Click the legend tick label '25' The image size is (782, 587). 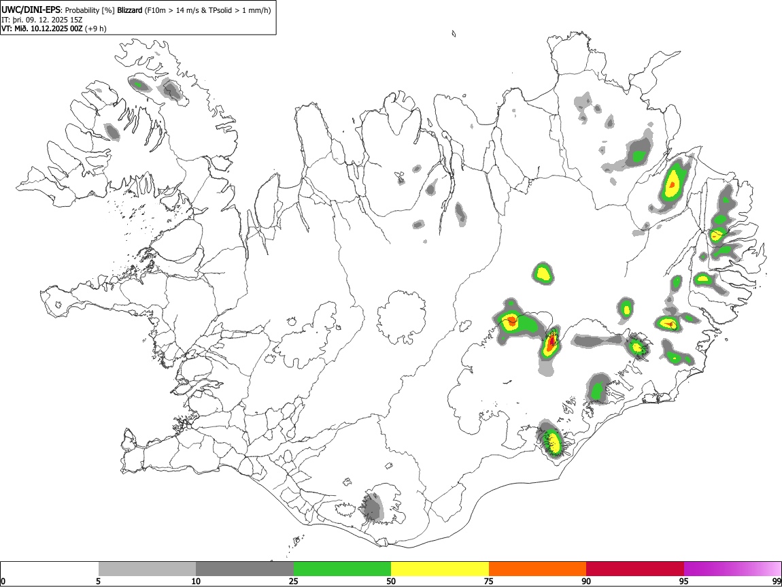pos(294,581)
